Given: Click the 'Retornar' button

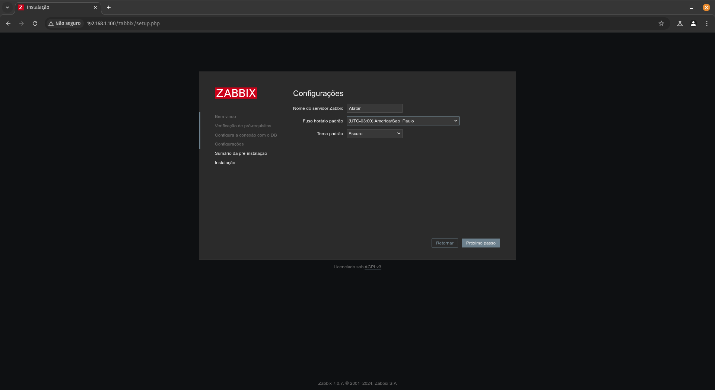Looking at the screenshot, I should 444,243.
